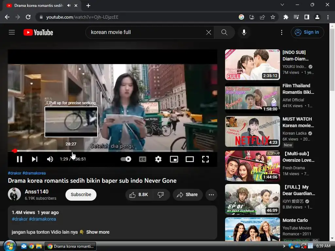Open media control toolbar icon
Viewport: 335px width, 251px height.
coord(296,17)
